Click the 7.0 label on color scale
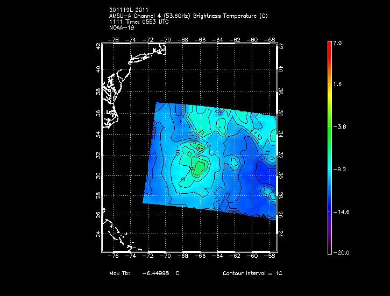This screenshot has width=390, height=296. [337, 43]
